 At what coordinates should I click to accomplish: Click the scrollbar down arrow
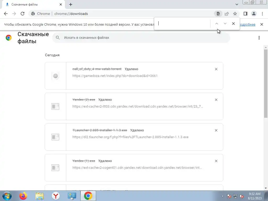tap(266, 188)
